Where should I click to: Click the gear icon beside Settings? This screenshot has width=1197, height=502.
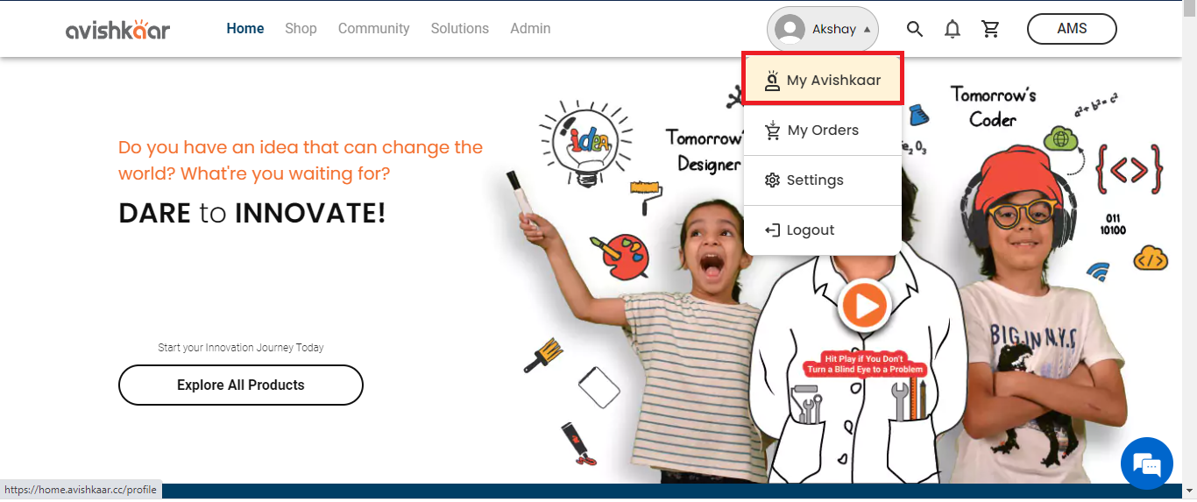[772, 180]
